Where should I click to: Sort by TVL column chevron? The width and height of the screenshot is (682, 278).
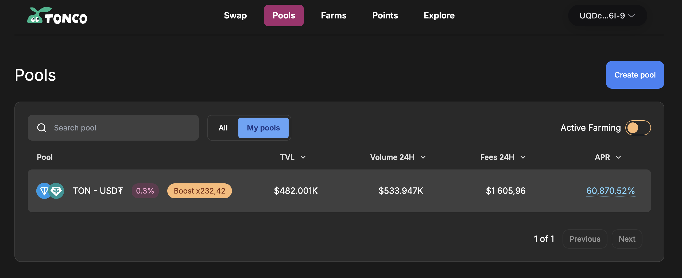tap(303, 157)
